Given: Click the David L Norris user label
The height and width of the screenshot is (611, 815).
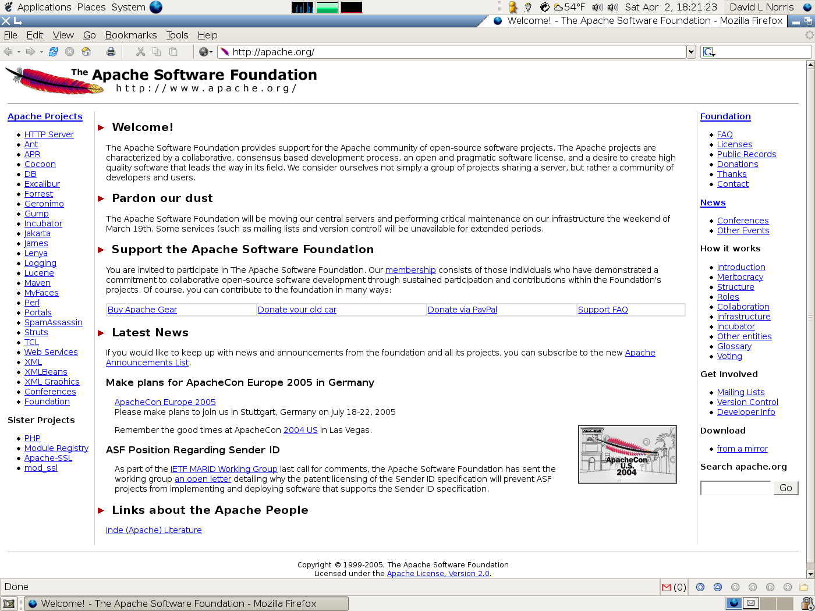Looking at the screenshot, I should (761, 7).
